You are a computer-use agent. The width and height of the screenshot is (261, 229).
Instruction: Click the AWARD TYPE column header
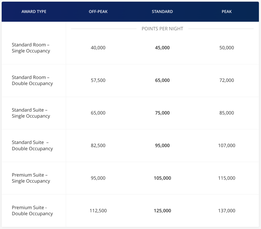(34, 12)
